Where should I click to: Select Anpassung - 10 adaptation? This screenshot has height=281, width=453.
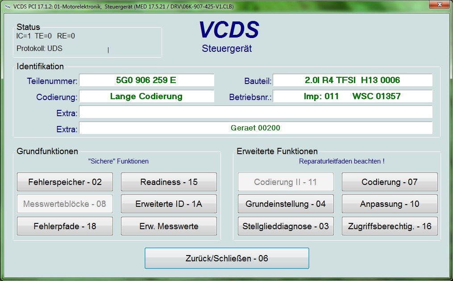coord(389,204)
